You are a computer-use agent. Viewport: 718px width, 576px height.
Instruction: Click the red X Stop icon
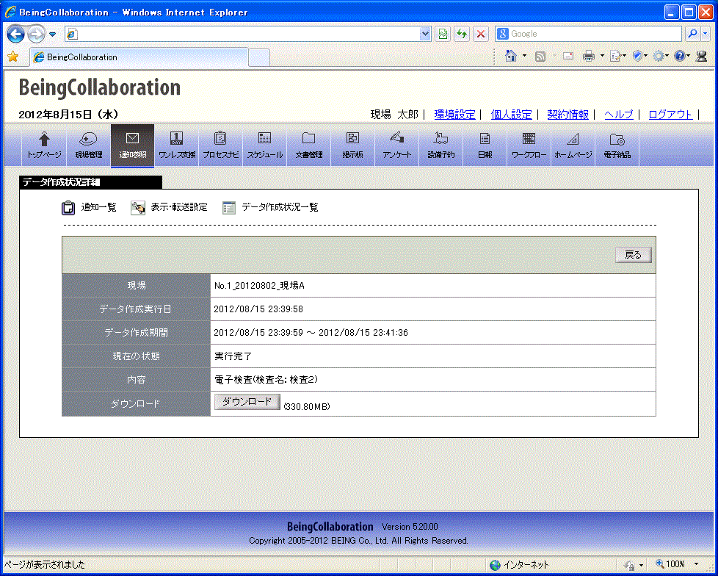480,34
